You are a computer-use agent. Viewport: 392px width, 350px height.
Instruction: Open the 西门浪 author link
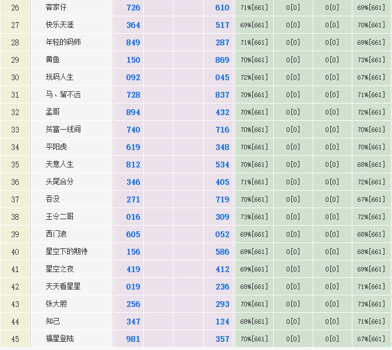click(56, 234)
